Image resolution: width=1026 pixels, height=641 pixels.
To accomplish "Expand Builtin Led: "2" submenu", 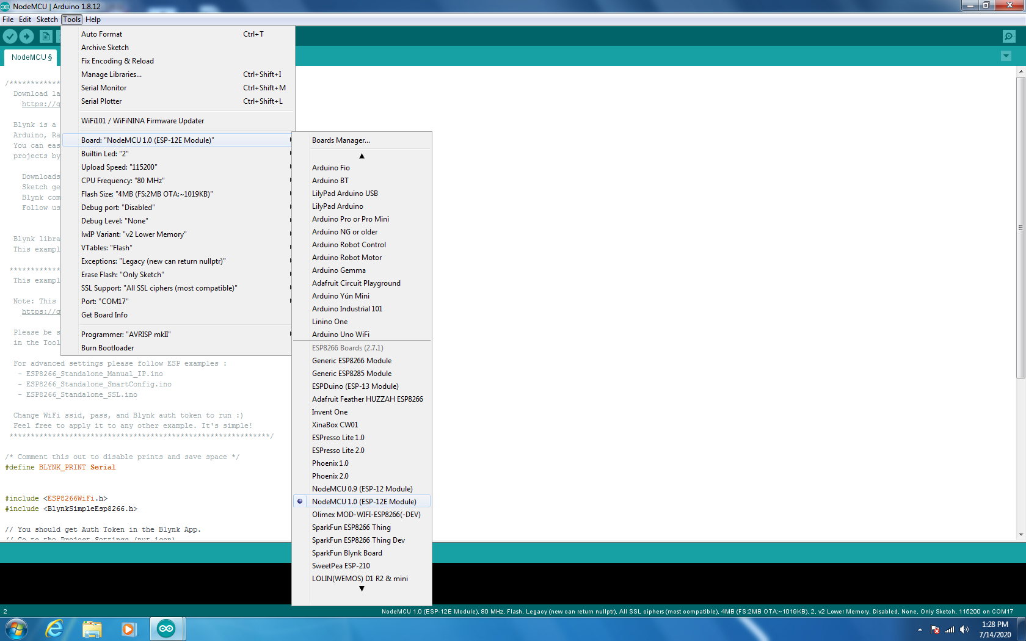I will 176,154.
